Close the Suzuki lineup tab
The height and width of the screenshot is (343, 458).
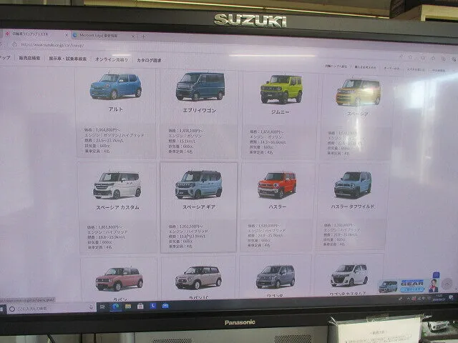coord(67,35)
